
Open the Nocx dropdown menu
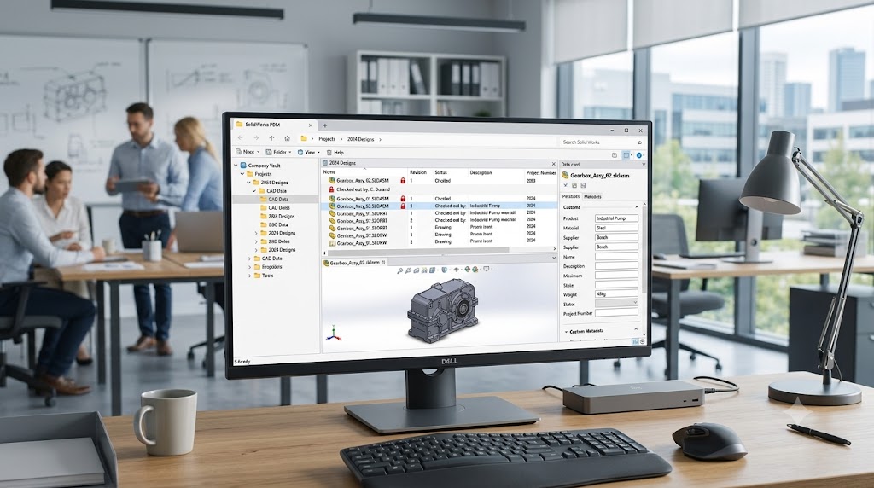pos(248,152)
